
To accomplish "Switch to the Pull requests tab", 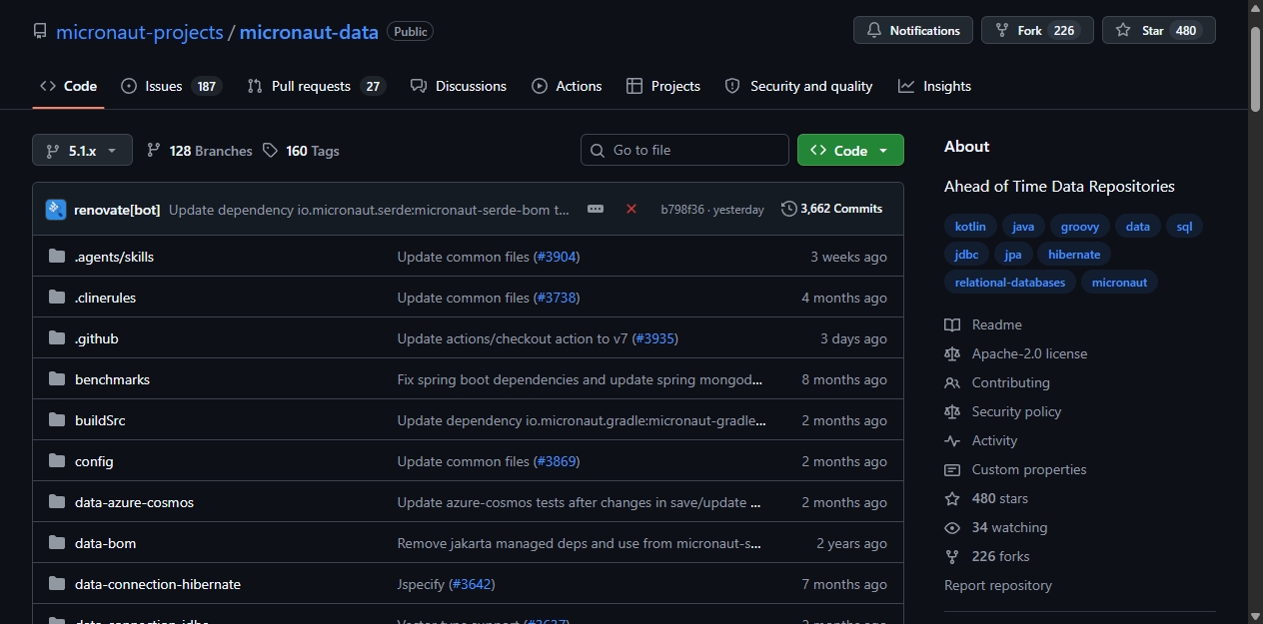I will [316, 86].
